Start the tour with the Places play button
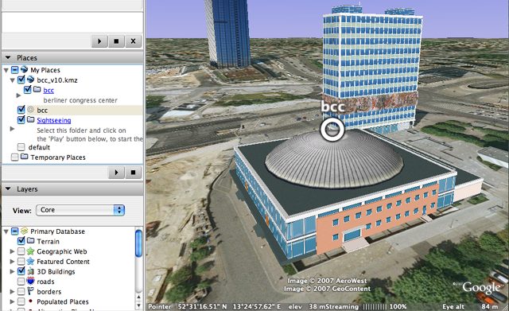 pyautogui.click(x=117, y=173)
